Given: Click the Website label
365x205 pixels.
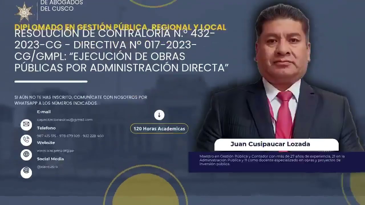Looking at the screenshot, I should (x=46, y=143).
